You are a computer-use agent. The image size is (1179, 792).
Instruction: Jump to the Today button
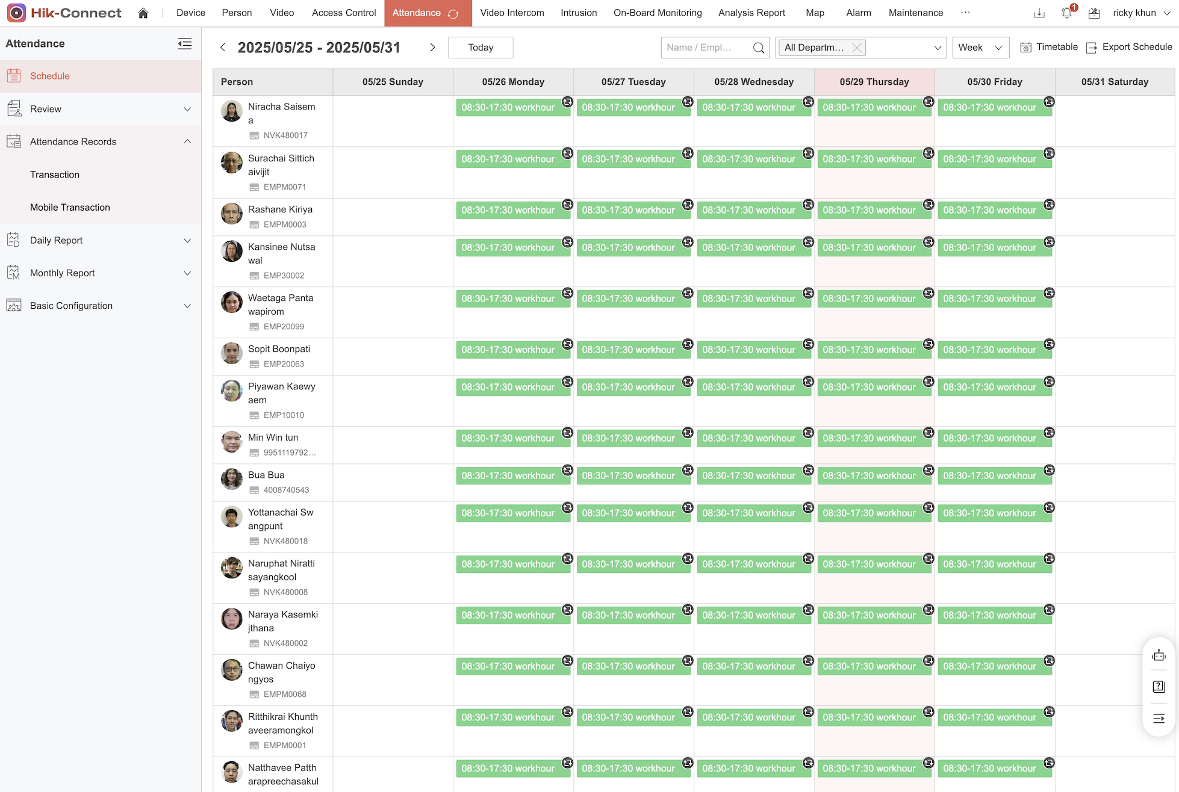[481, 48]
